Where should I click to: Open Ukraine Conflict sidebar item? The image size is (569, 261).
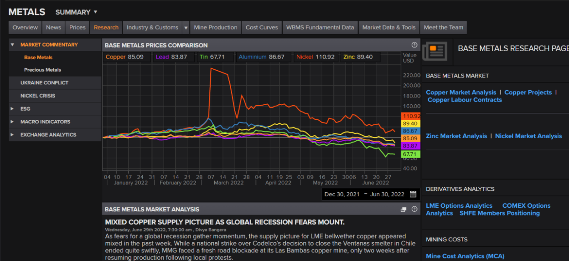pos(55,83)
